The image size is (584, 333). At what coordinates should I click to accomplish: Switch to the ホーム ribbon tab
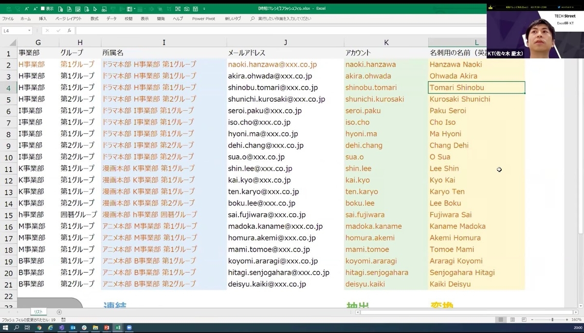point(25,18)
